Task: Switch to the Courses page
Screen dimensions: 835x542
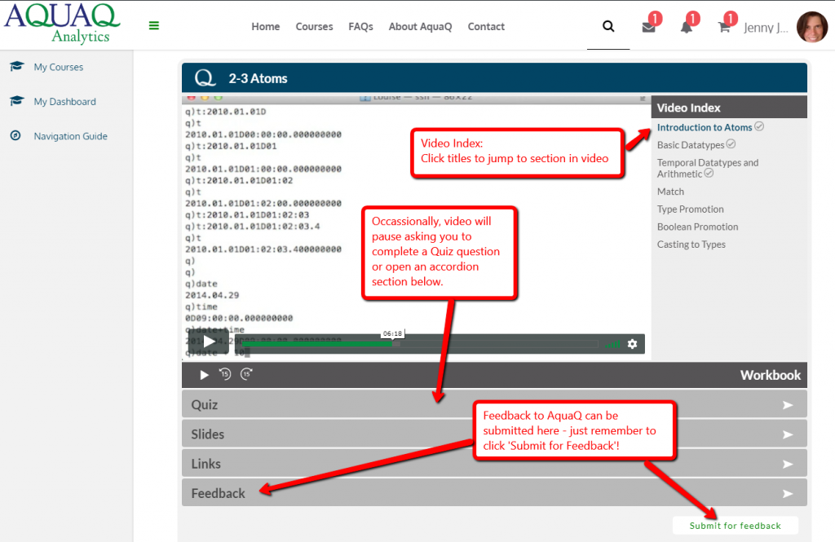Action: click(314, 26)
